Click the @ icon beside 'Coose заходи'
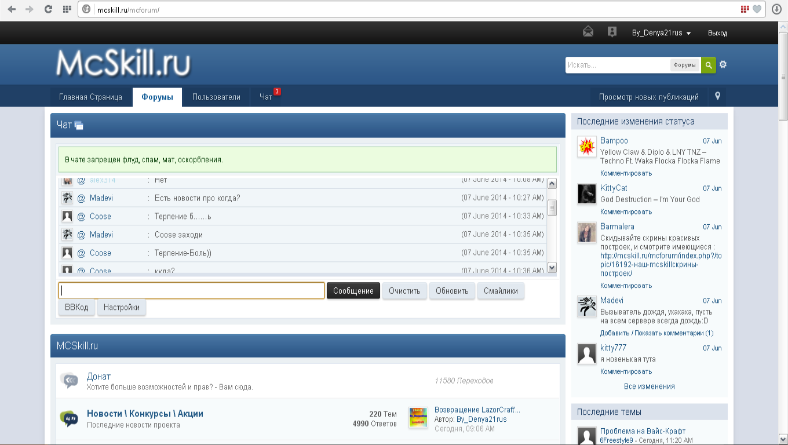The width and height of the screenshot is (788, 445). [81, 235]
